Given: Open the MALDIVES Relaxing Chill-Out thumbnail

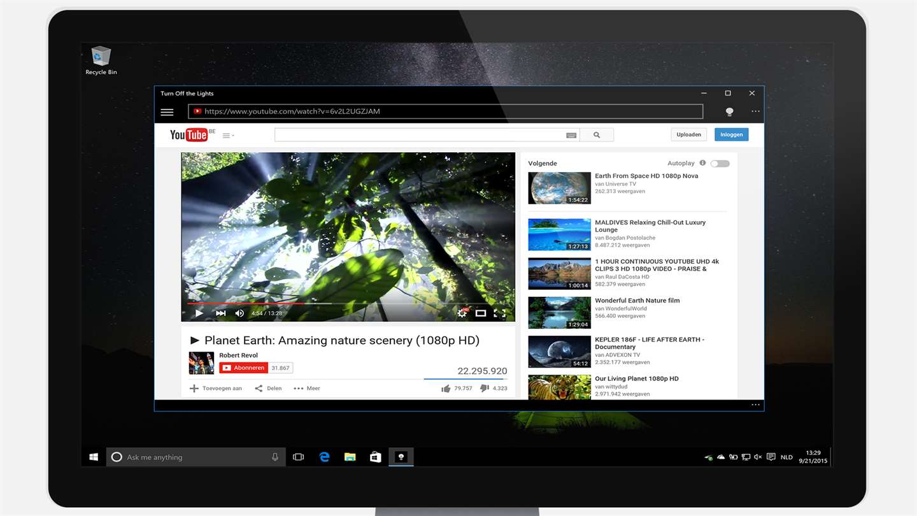Looking at the screenshot, I should click(x=560, y=234).
